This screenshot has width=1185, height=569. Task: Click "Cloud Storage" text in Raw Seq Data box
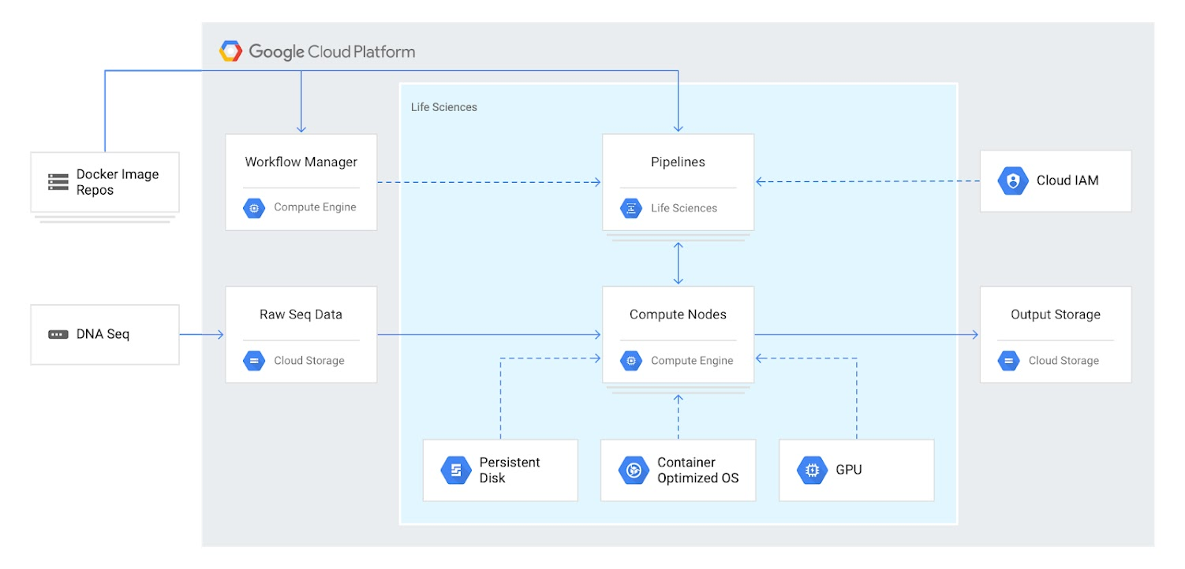tap(309, 361)
